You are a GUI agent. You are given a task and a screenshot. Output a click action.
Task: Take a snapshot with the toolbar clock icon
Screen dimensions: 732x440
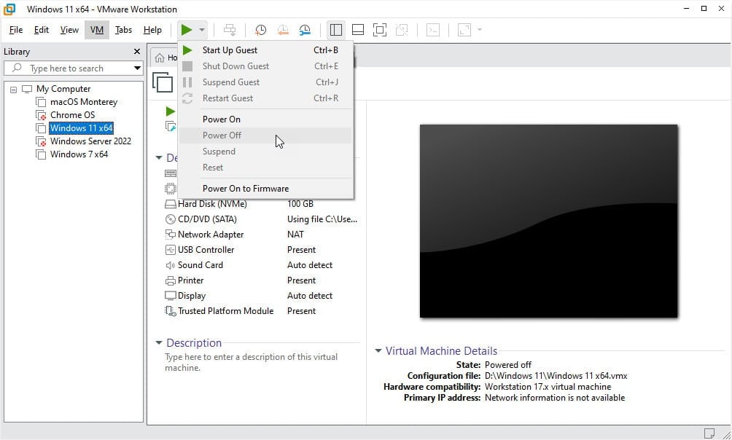(260, 30)
